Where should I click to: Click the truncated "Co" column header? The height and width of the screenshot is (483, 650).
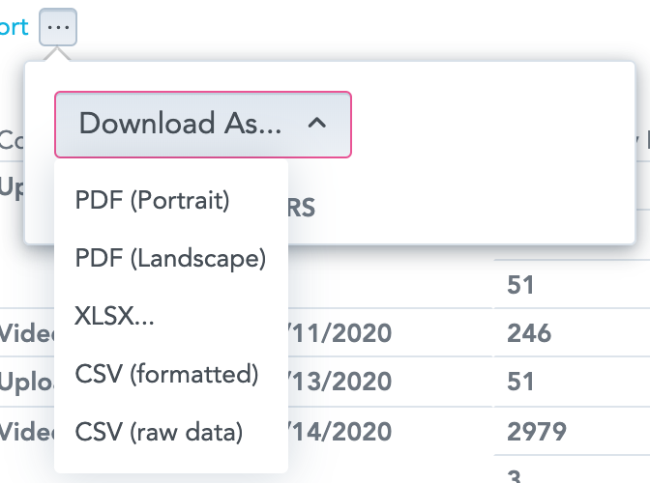(12, 141)
